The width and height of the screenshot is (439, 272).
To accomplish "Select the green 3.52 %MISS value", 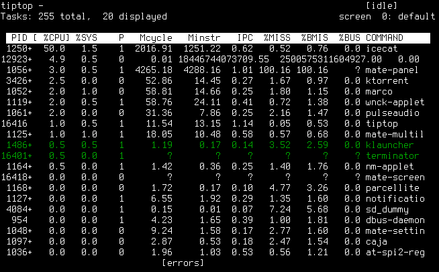I will click(280, 145).
